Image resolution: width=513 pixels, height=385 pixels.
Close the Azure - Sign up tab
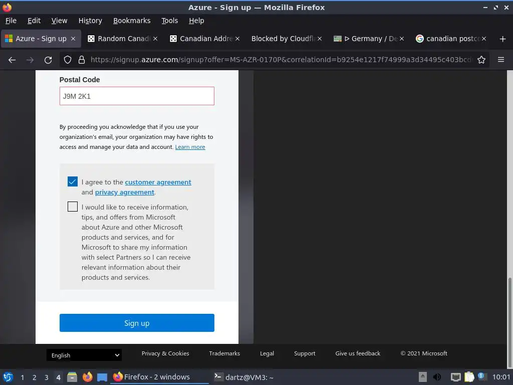(73, 39)
